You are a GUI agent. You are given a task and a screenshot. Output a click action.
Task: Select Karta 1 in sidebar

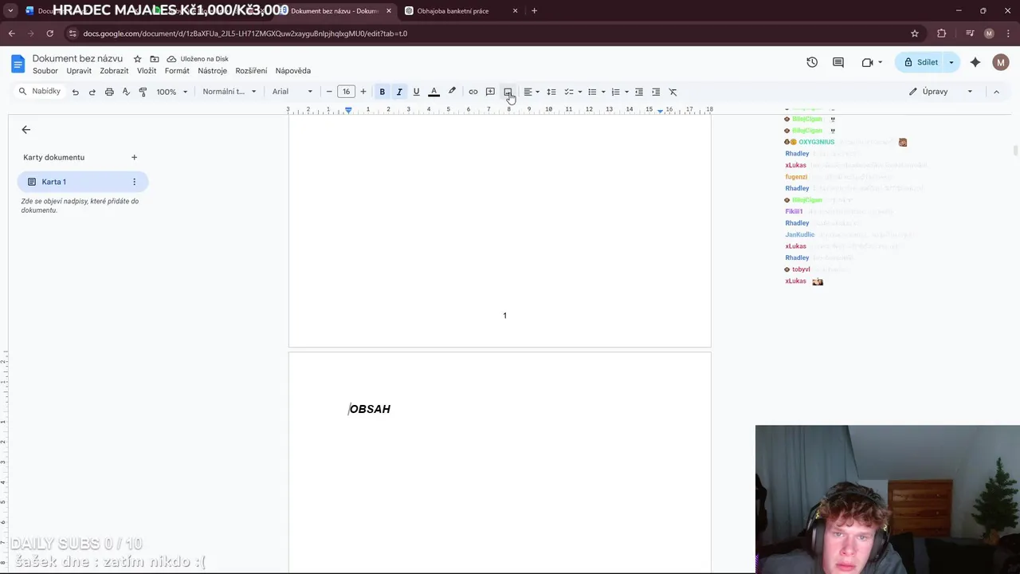click(x=83, y=182)
